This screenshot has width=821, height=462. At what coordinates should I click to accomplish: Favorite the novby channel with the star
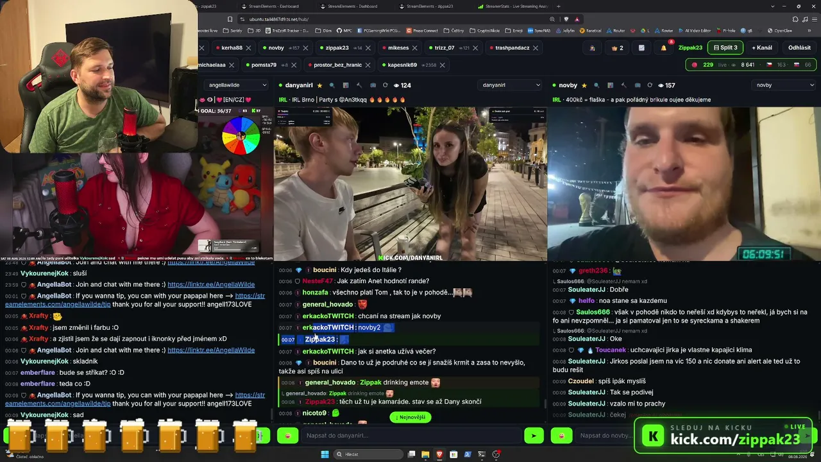584,85
